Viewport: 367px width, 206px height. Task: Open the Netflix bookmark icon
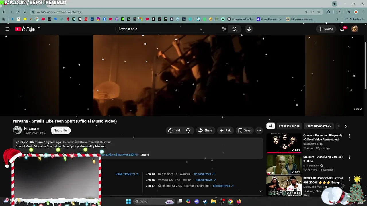pyautogui.click(x=68, y=19)
